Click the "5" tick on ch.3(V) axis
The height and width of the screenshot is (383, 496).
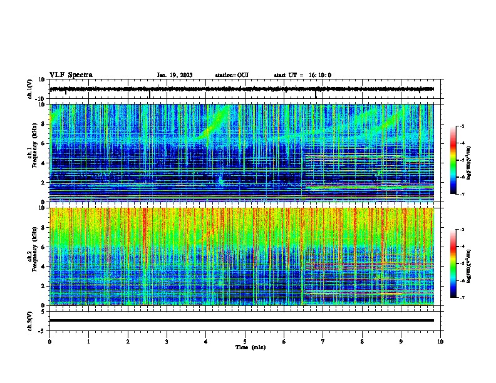[43, 312]
